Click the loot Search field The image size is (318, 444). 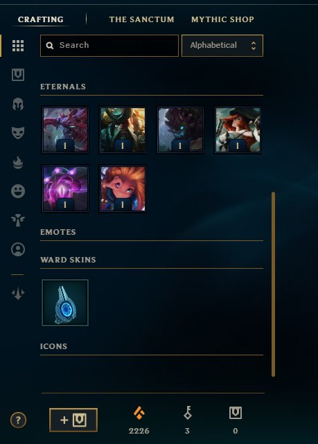109,46
